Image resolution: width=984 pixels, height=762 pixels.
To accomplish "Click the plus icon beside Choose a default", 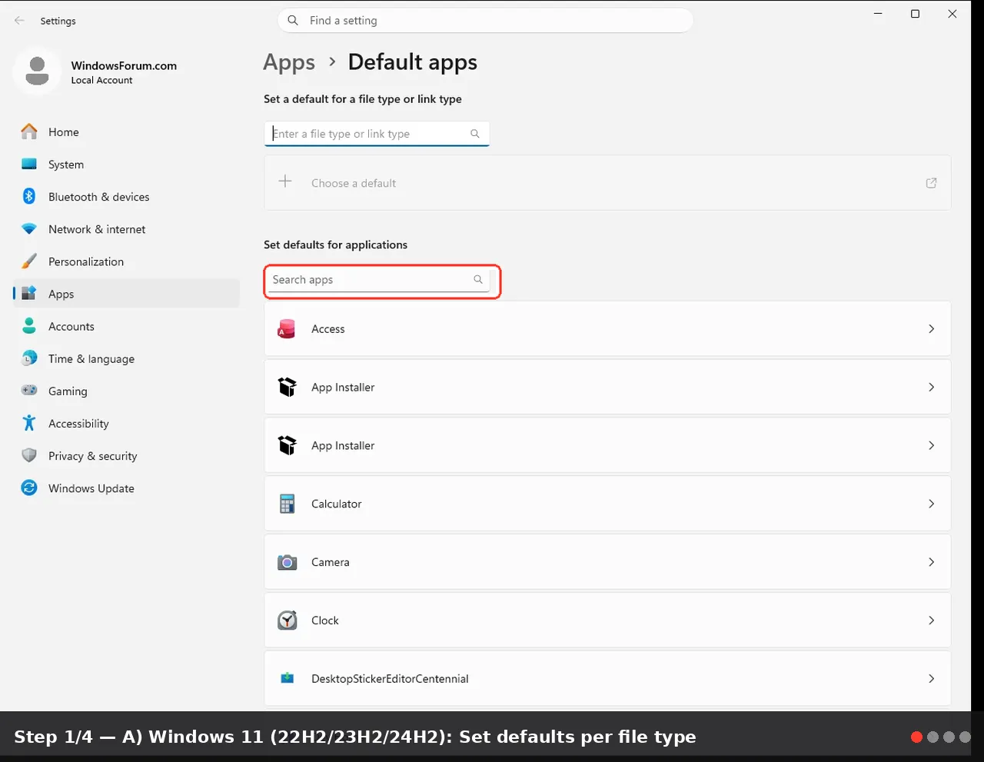I will point(285,181).
